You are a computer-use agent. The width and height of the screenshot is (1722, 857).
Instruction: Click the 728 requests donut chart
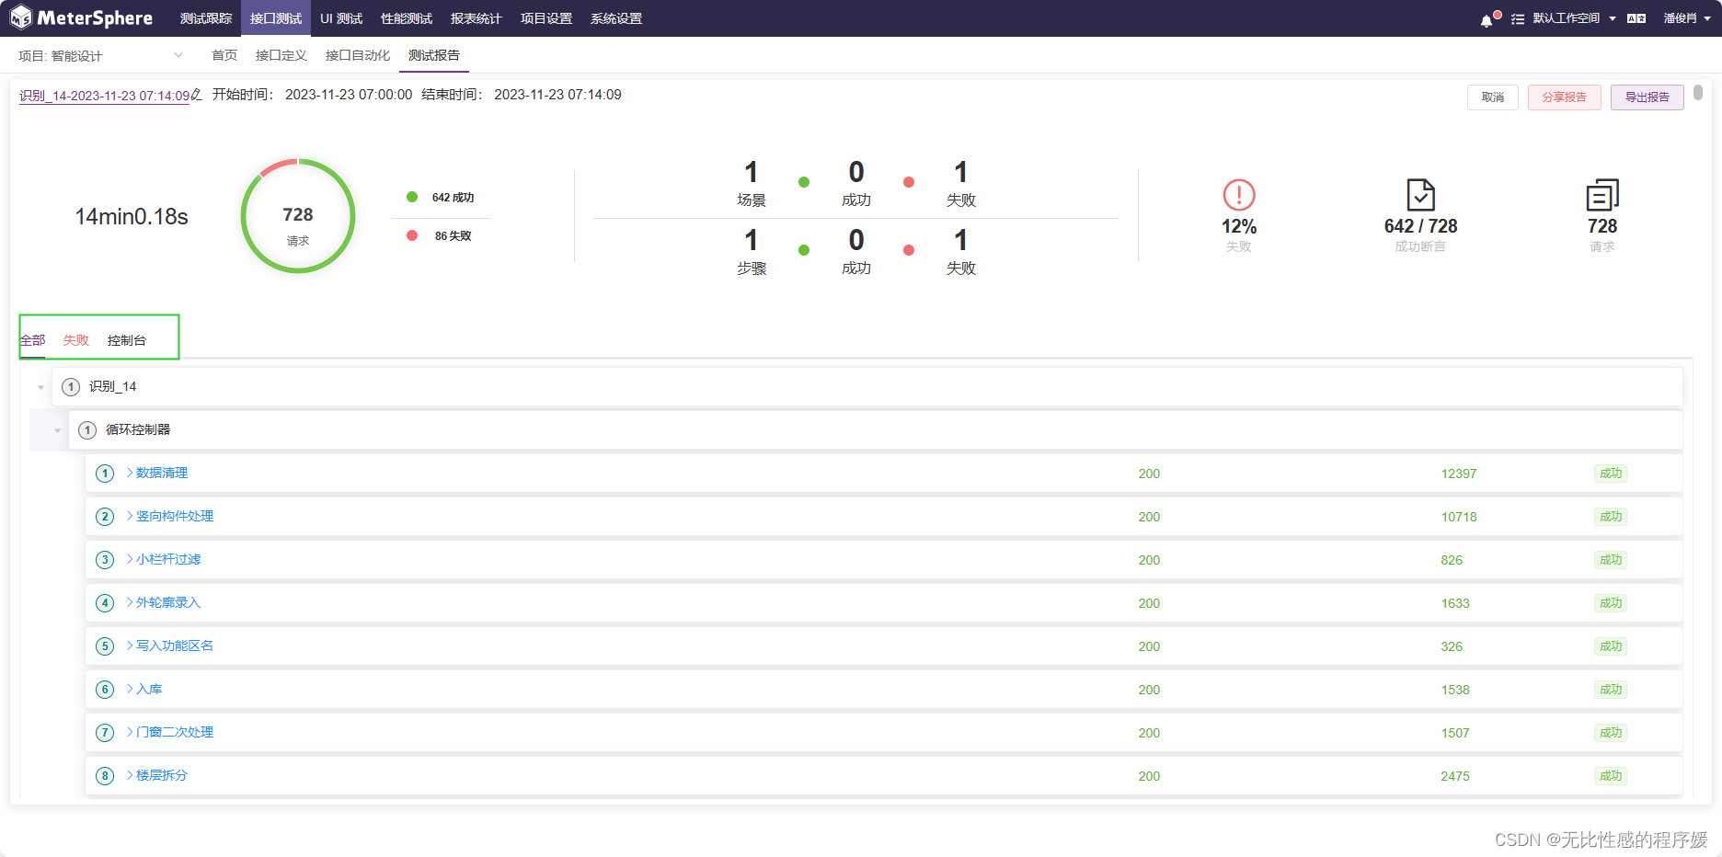[298, 216]
